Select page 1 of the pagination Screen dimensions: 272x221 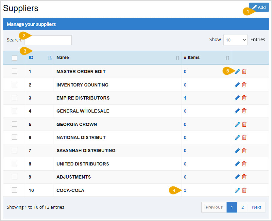pos(232,207)
